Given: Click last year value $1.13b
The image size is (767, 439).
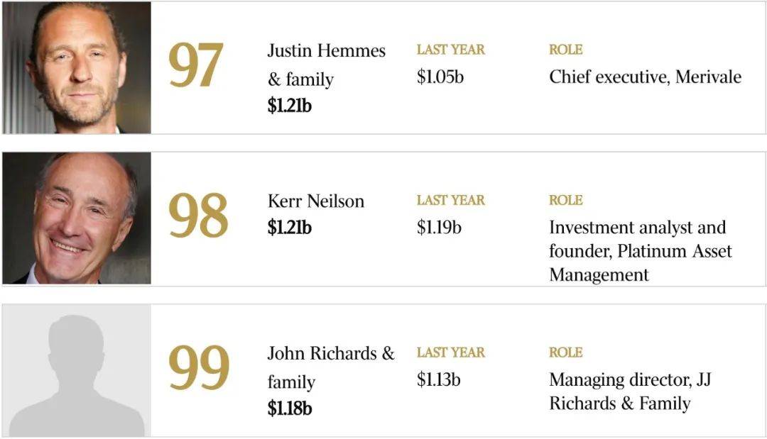Looking at the screenshot, I should click(438, 380).
